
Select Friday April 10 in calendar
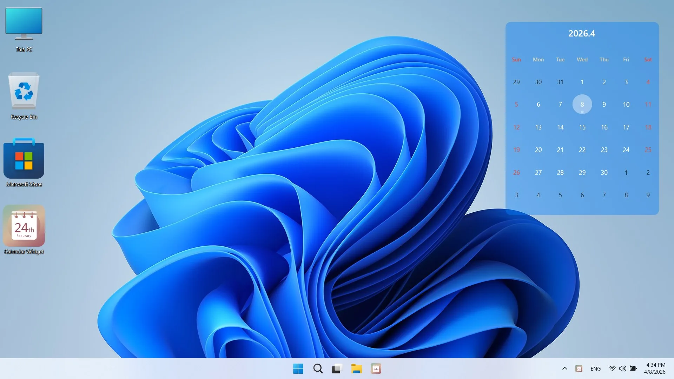click(x=626, y=104)
